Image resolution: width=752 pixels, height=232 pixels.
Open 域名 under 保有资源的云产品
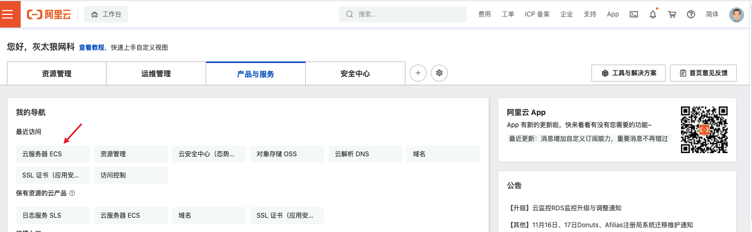click(x=209, y=216)
